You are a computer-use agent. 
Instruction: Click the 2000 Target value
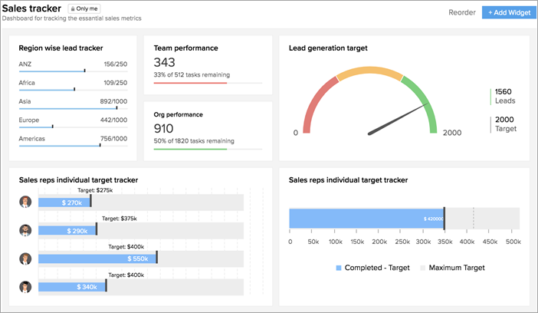click(504, 120)
